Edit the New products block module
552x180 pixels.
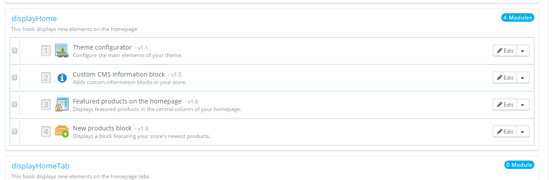point(505,131)
